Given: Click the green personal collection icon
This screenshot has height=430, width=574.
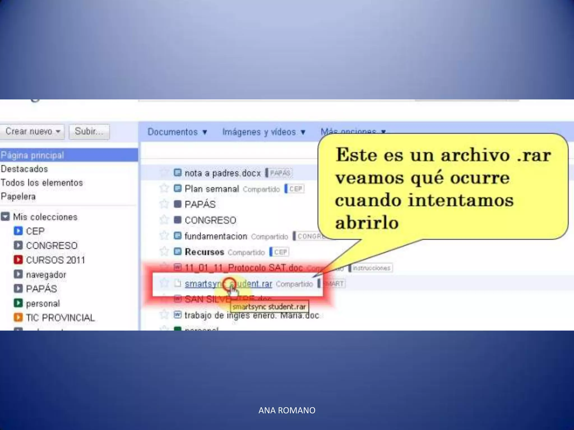Looking at the screenshot, I should (x=18, y=303).
